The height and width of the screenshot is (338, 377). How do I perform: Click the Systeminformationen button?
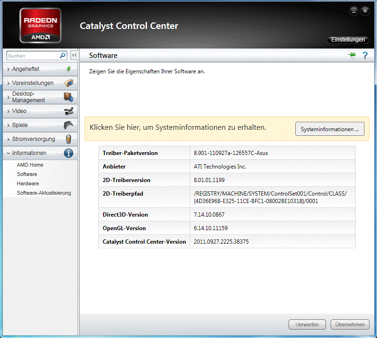pos(329,129)
